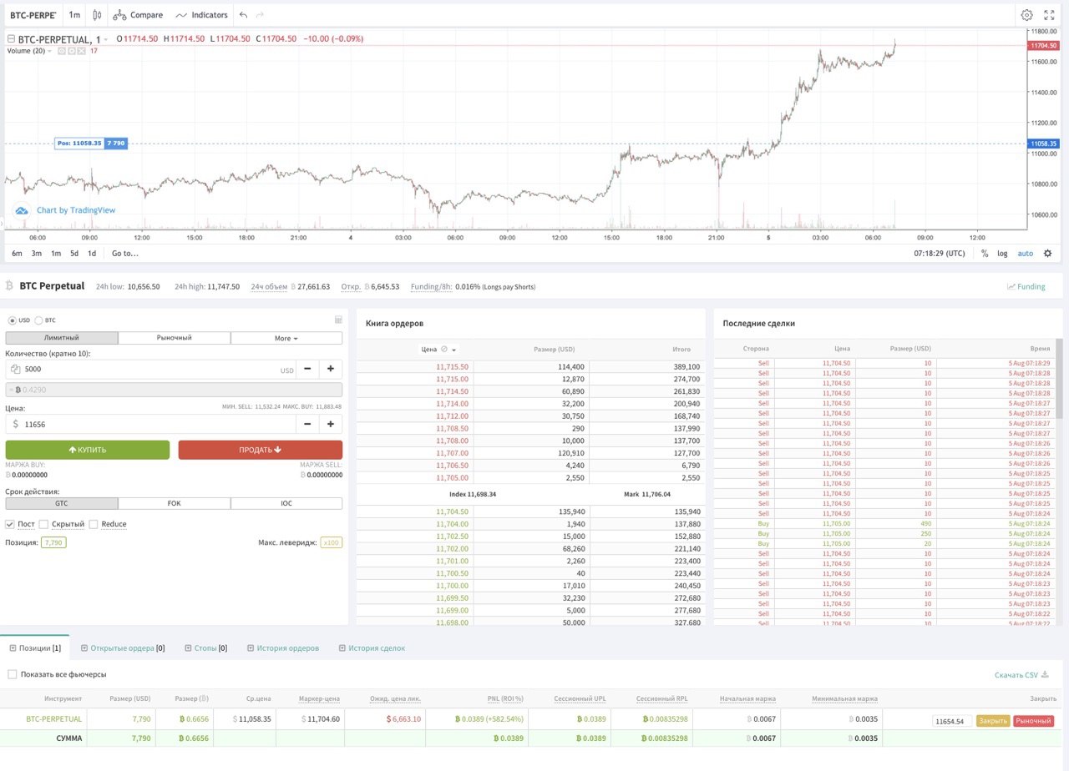1069x771 pixels.
Task: Open the История ордеров tab
Action: point(283,648)
